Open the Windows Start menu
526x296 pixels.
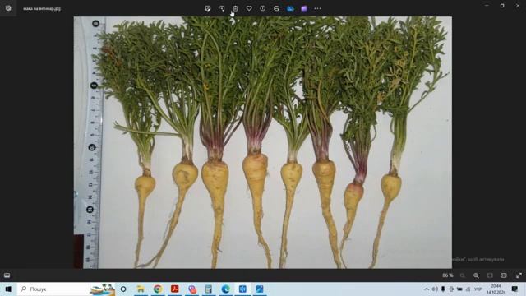click(8, 289)
